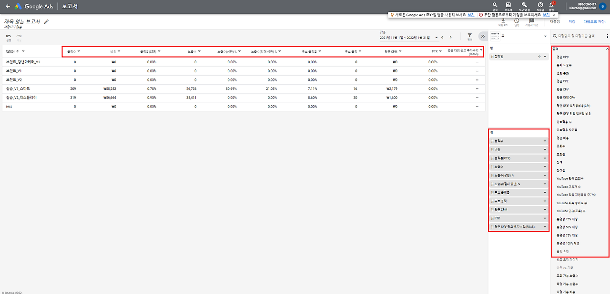The width and height of the screenshot is (610, 294).
Task: Open the chart type (표) dropdown
Action: (545, 36)
